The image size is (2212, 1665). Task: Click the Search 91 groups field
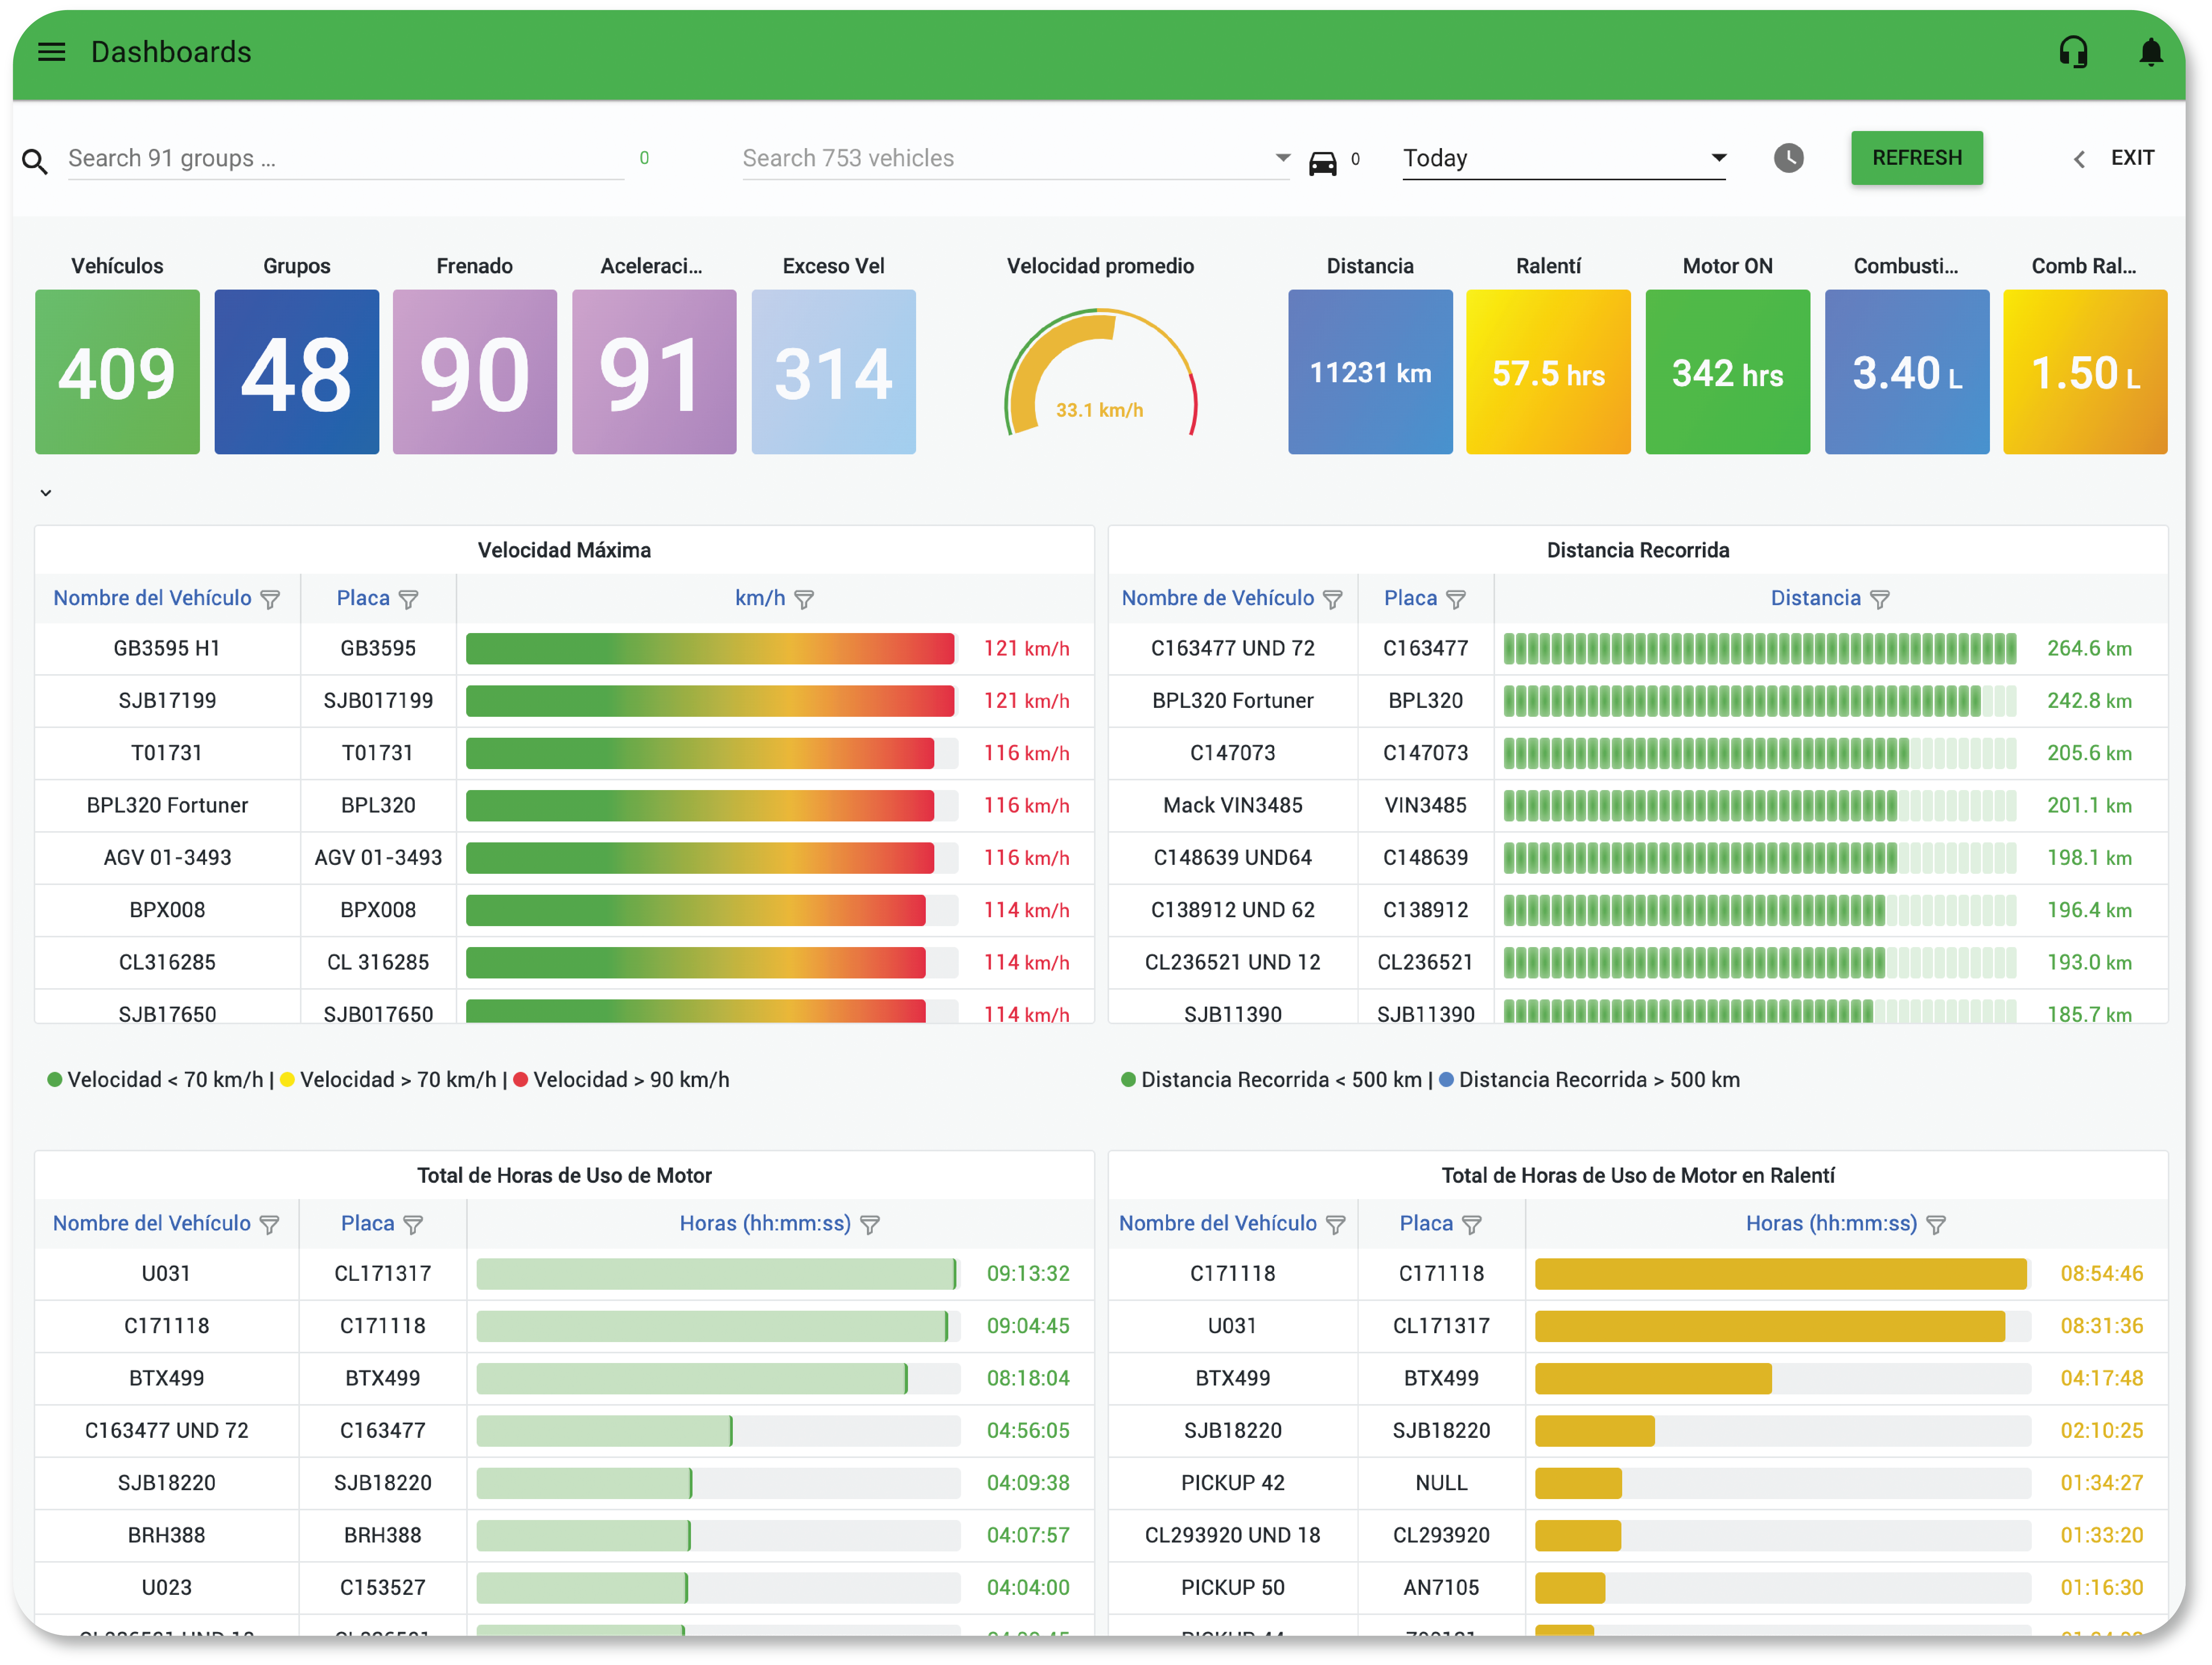345,158
